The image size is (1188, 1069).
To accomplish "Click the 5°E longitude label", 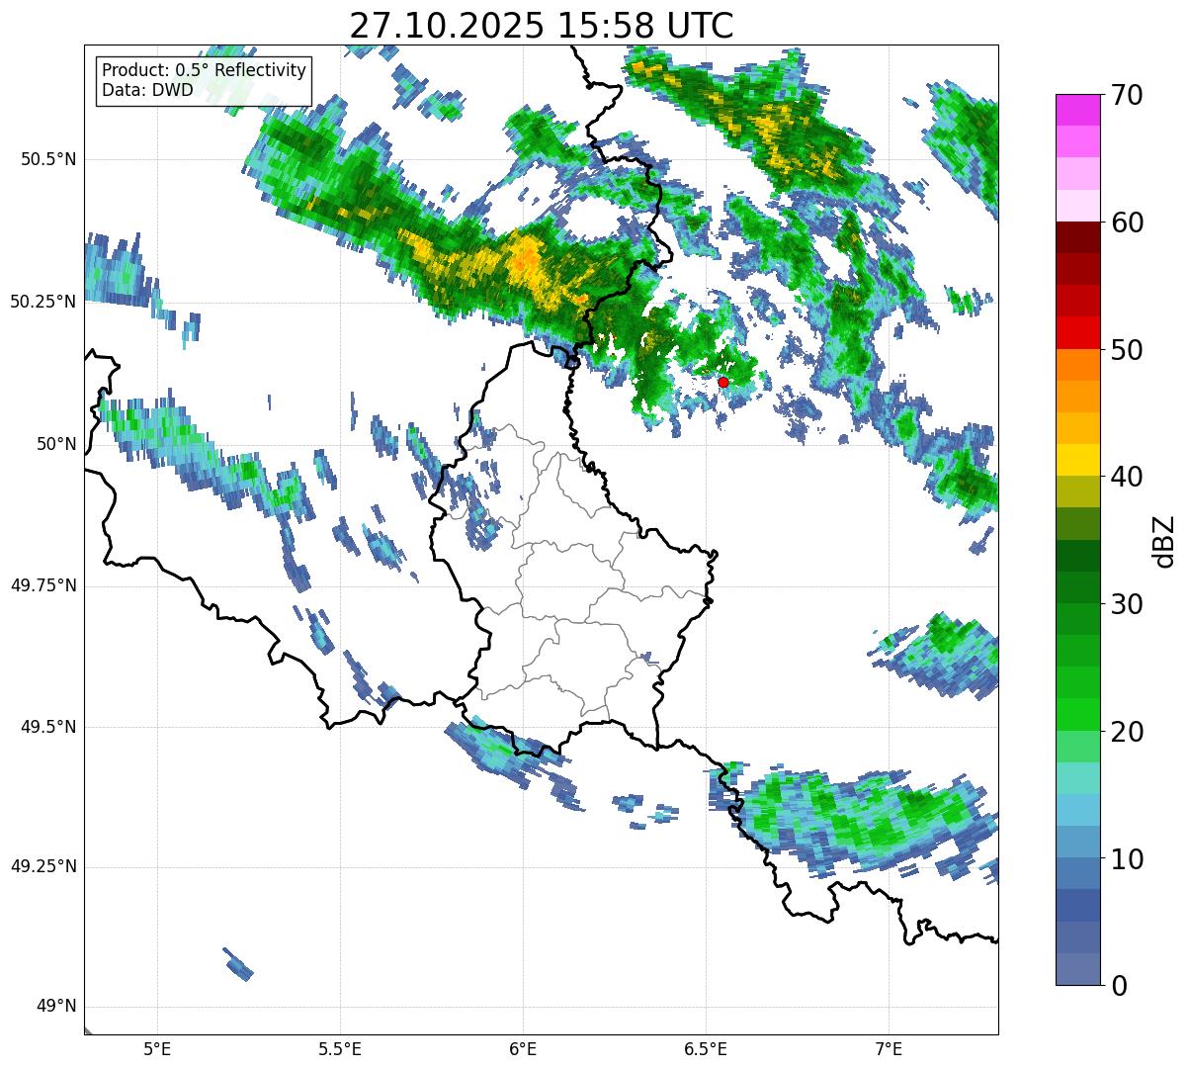I will 157,1049.
